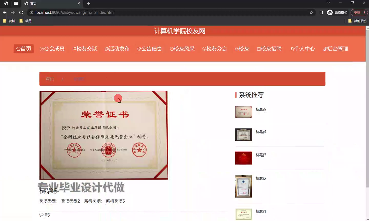Open the 校友风采 navigation item

pos(182,49)
